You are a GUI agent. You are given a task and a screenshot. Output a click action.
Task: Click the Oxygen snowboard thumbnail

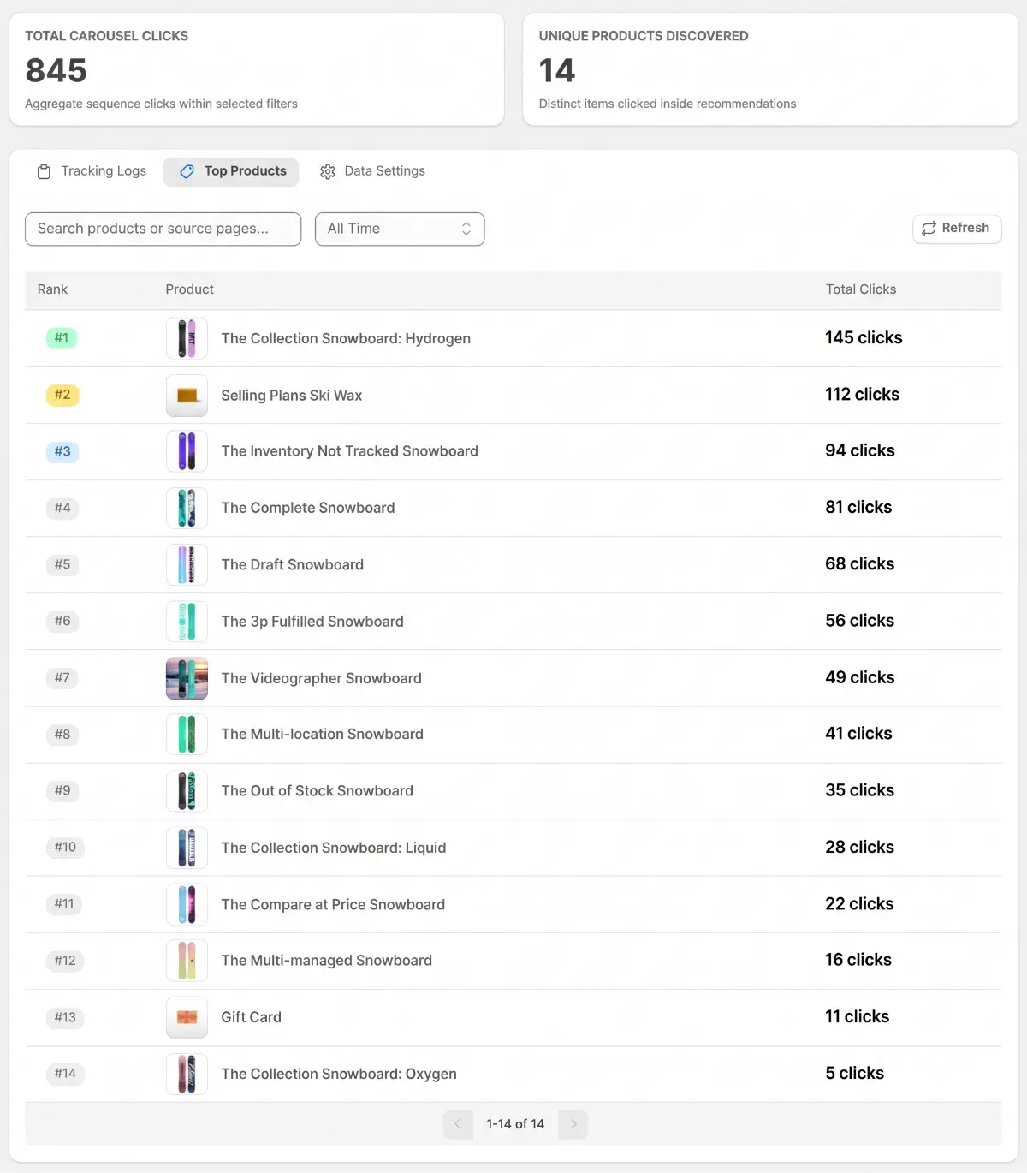(x=187, y=1074)
